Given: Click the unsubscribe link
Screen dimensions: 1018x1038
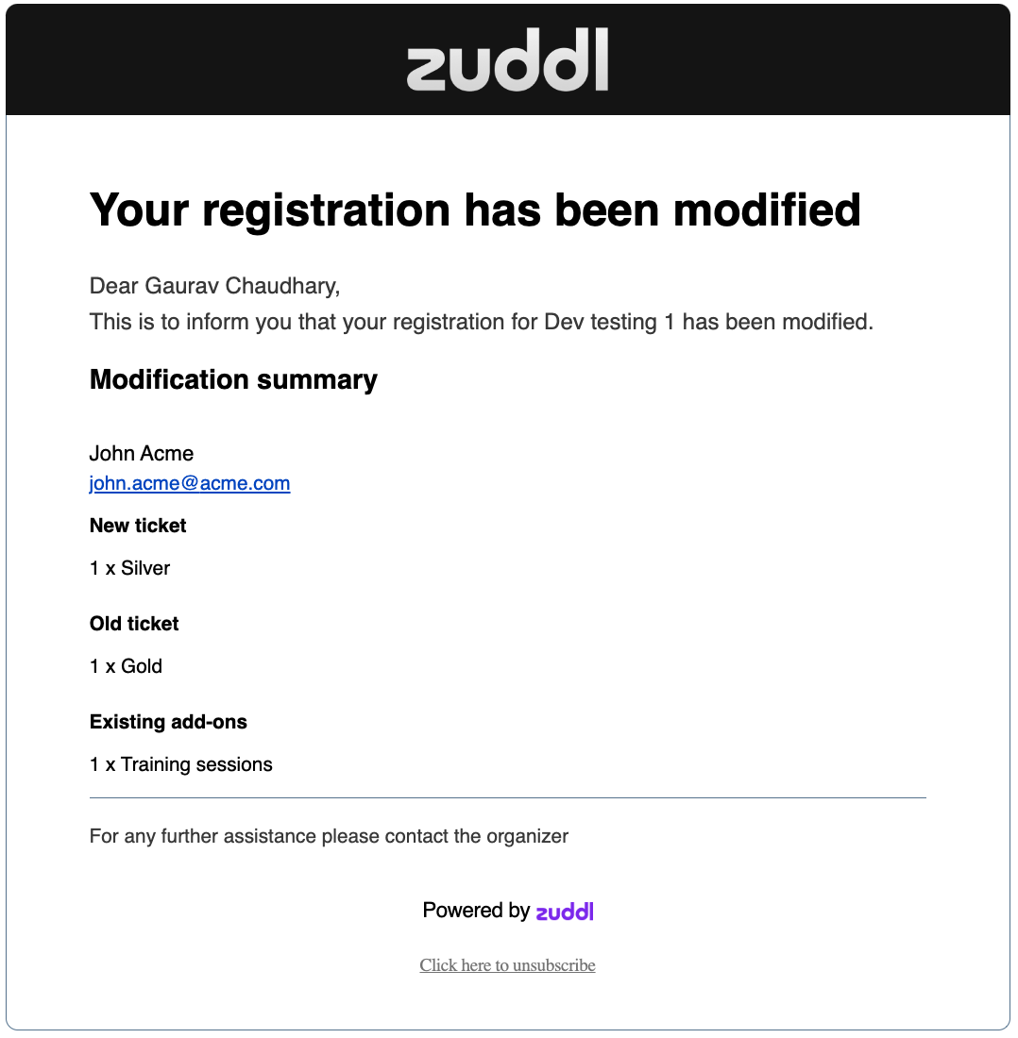Looking at the screenshot, I should click(x=507, y=965).
